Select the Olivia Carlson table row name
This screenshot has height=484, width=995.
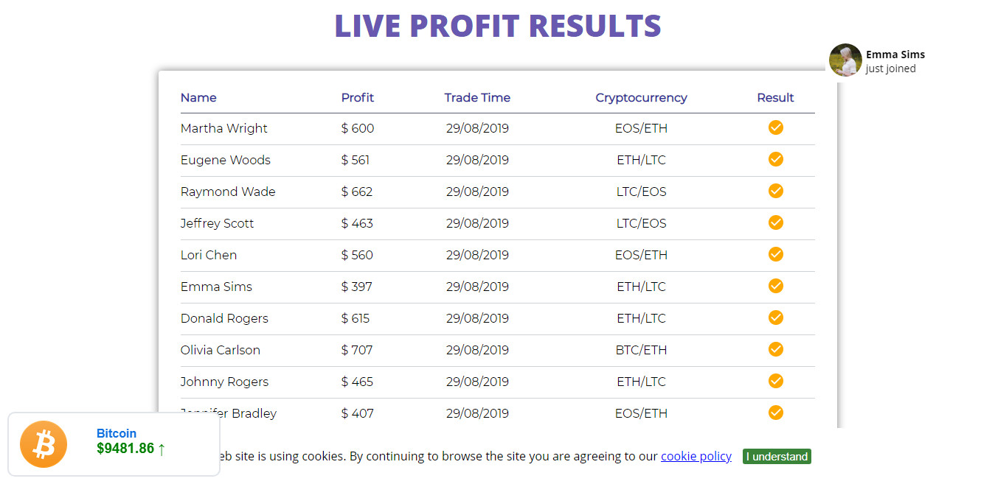click(x=221, y=350)
